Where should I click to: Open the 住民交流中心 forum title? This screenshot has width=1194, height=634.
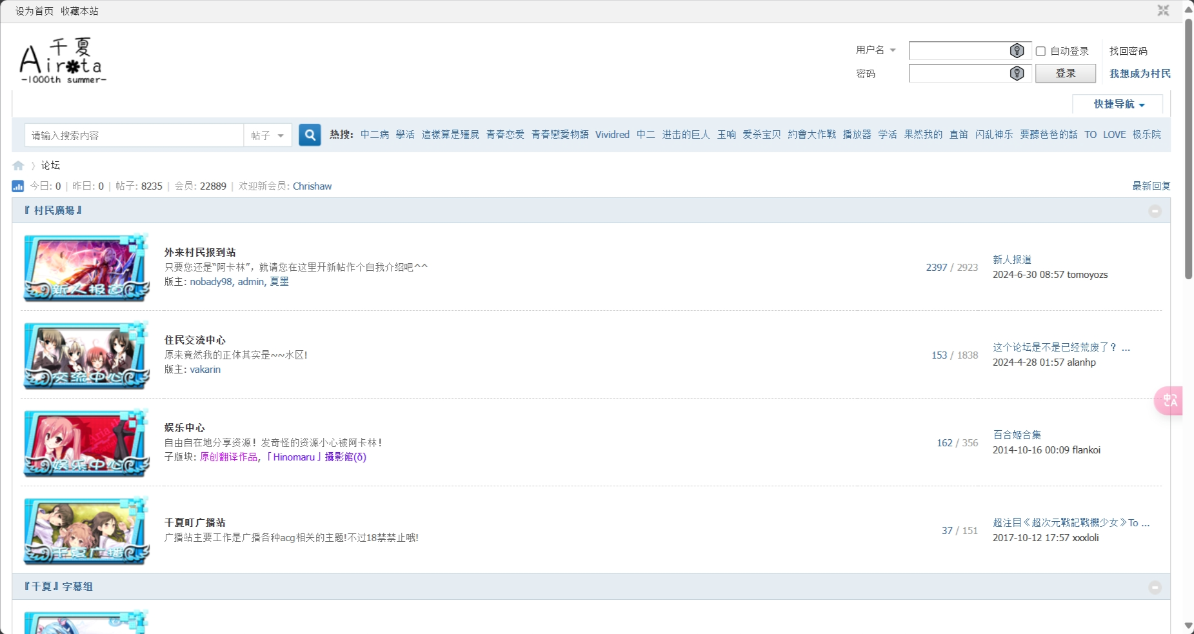(195, 340)
